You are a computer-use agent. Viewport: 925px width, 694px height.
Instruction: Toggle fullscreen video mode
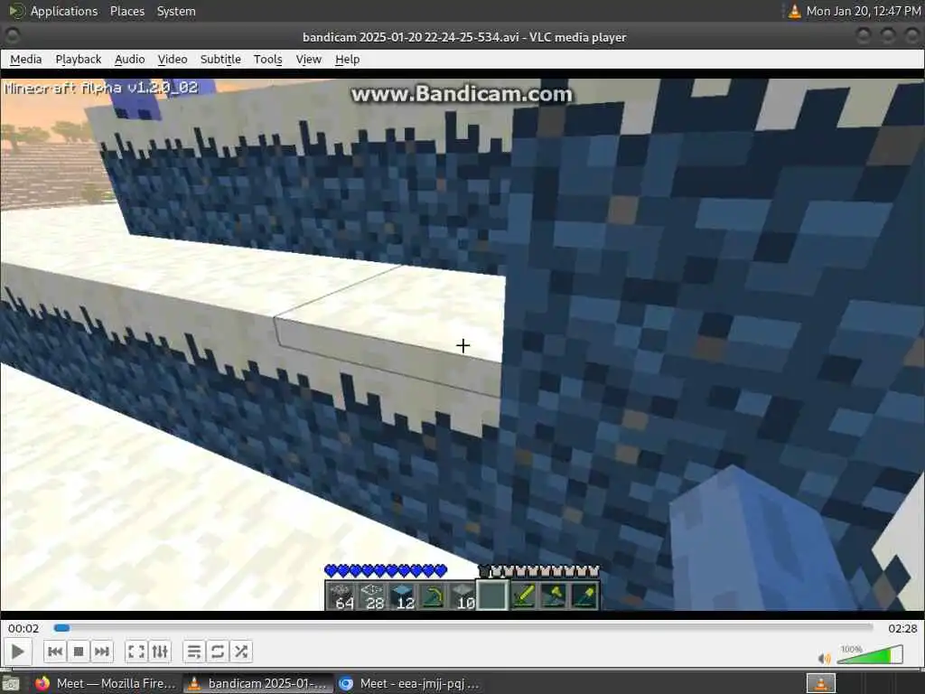136,652
